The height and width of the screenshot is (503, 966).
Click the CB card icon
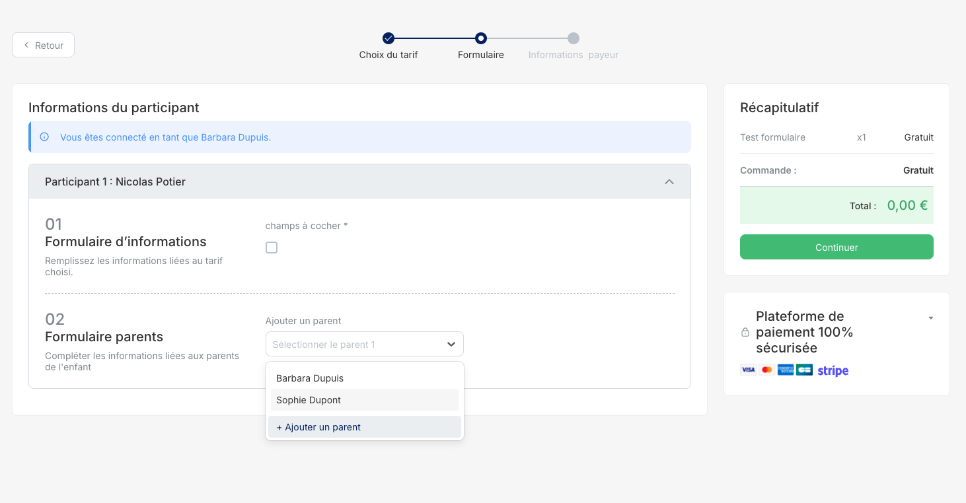[x=804, y=370]
